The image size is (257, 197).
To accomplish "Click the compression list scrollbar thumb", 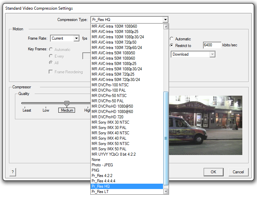I will (166, 138).
